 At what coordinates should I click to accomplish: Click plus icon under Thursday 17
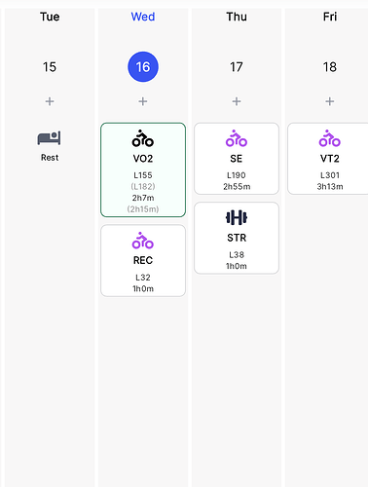[237, 101]
